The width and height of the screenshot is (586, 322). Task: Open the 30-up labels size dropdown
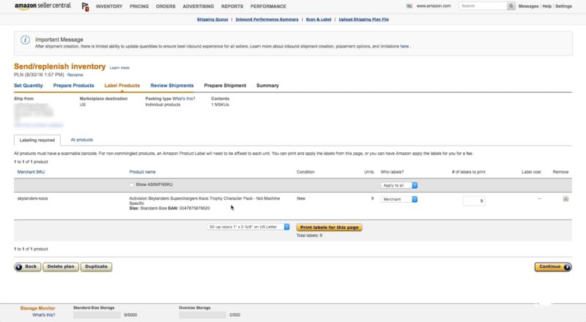point(248,227)
